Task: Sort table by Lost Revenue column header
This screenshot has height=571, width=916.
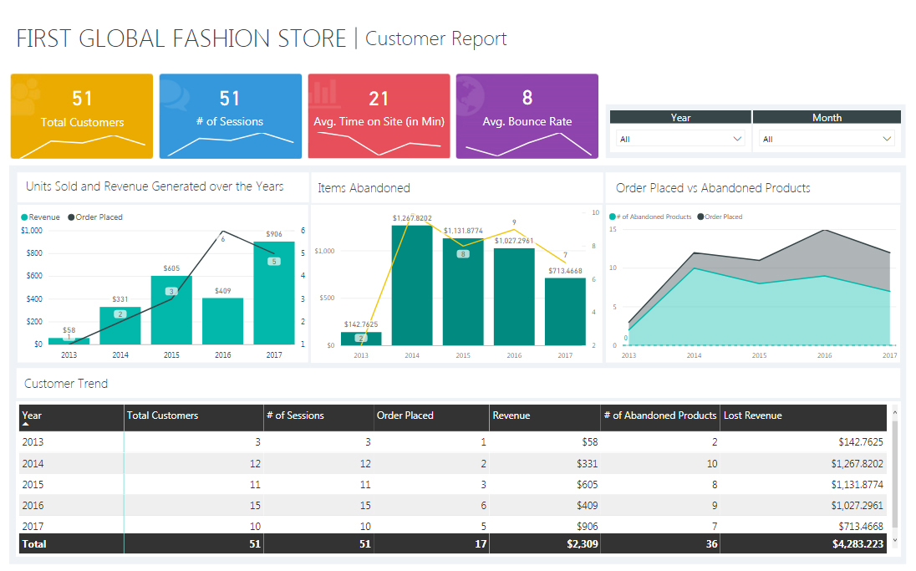Action: (753, 416)
